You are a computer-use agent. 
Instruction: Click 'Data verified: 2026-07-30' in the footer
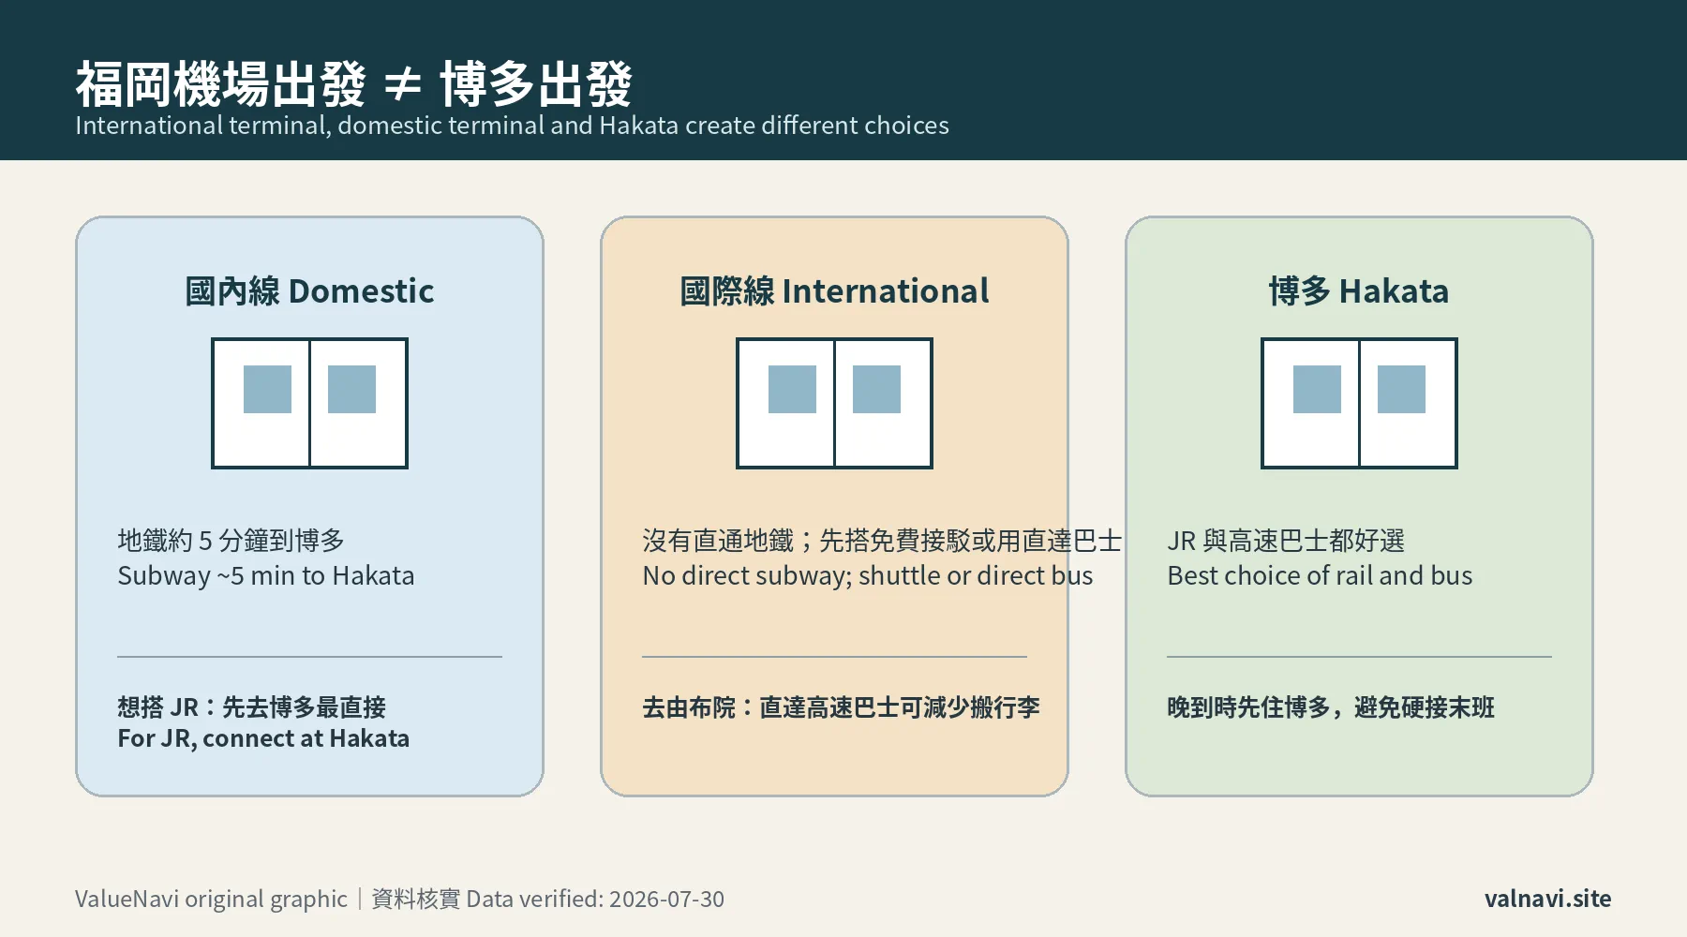[x=595, y=900]
